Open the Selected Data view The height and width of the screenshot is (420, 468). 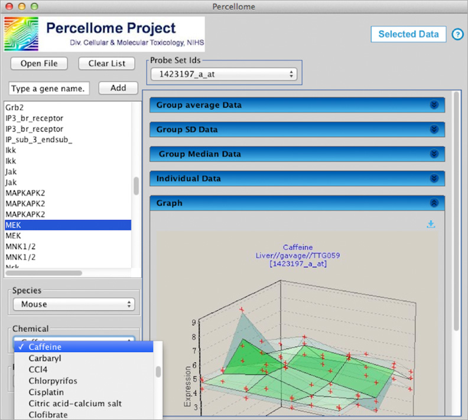click(408, 34)
